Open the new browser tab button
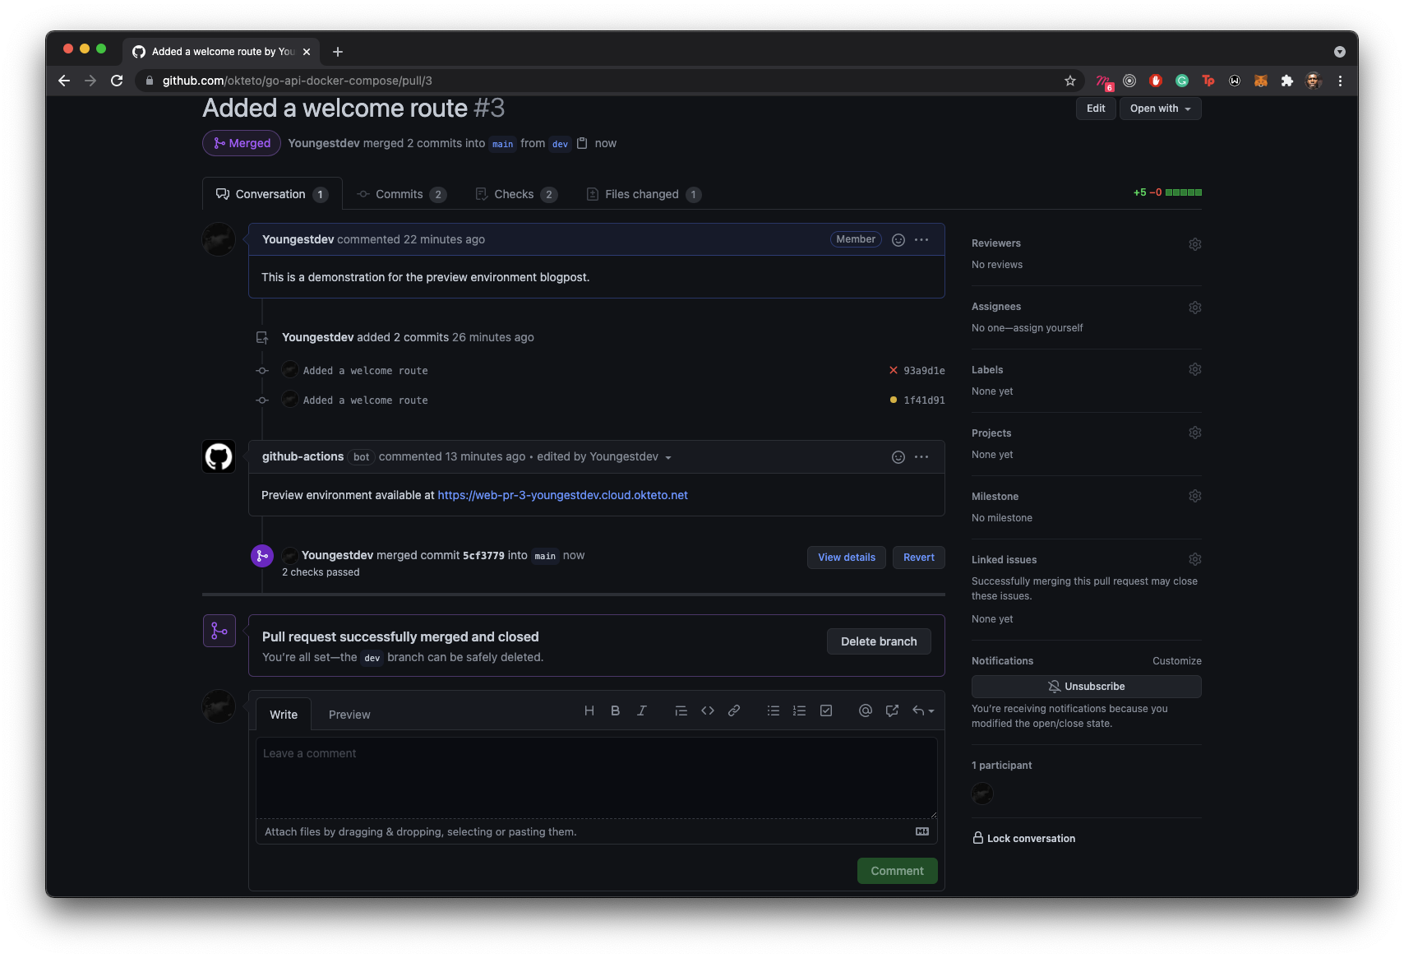1404x958 pixels. pyautogui.click(x=338, y=52)
